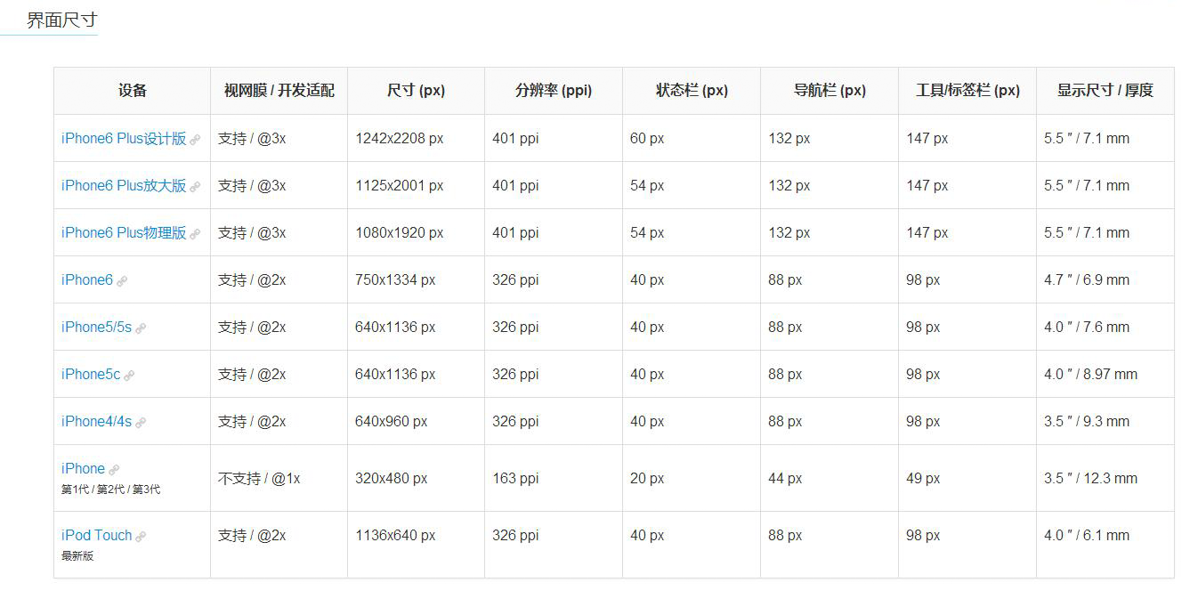
Task: Select the 界面尺寸 section heading
Action: (x=61, y=20)
